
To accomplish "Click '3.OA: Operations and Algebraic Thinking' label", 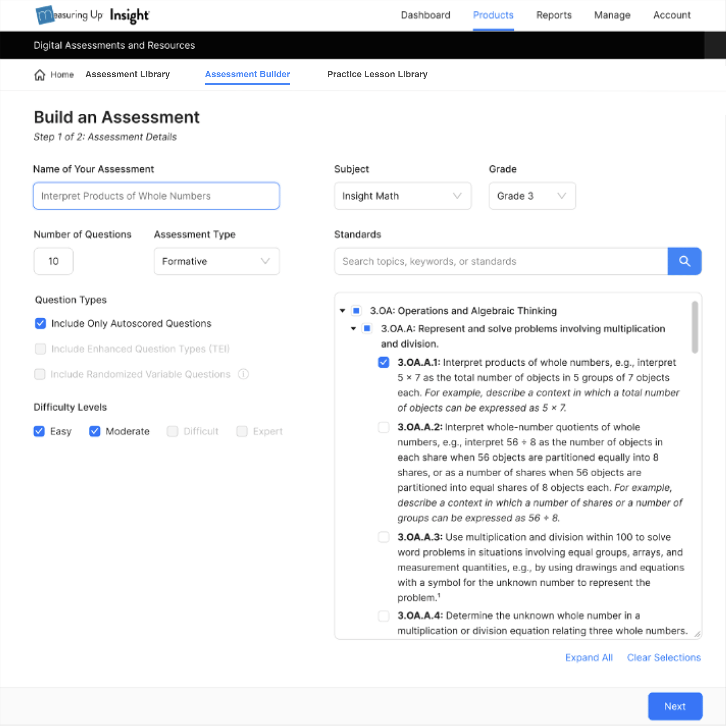I will coord(463,311).
